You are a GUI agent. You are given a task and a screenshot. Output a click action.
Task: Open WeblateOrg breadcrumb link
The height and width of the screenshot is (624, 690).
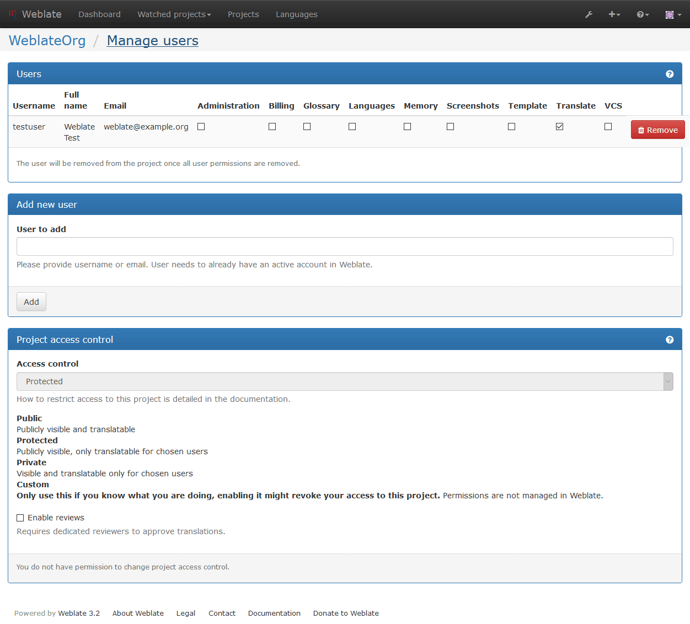pyautogui.click(x=47, y=41)
